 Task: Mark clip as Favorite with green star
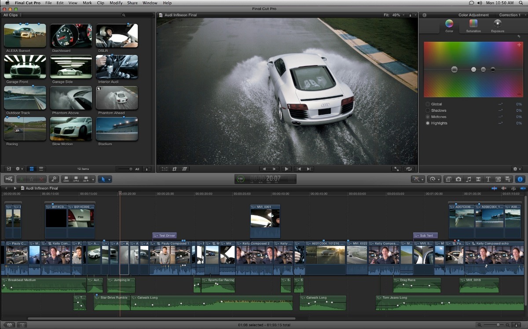click(x=22, y=179)
